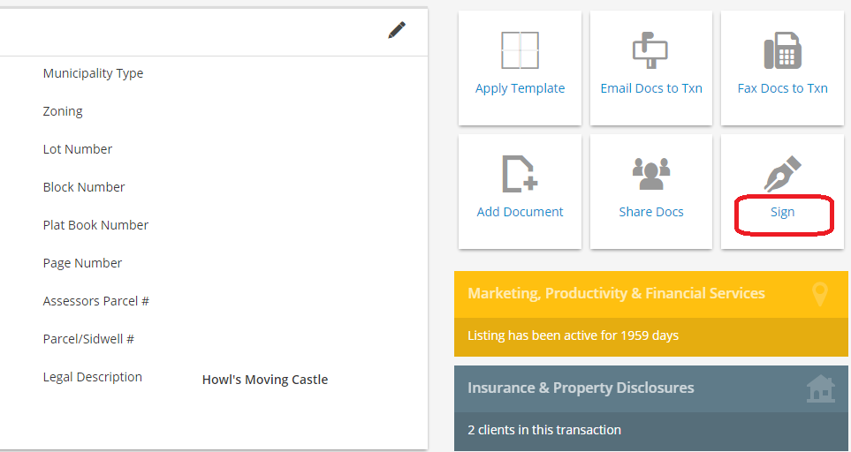Viewport: 851px width, 452px height.
Task: Select the Zoning label
Action: [x=63, y=111]
